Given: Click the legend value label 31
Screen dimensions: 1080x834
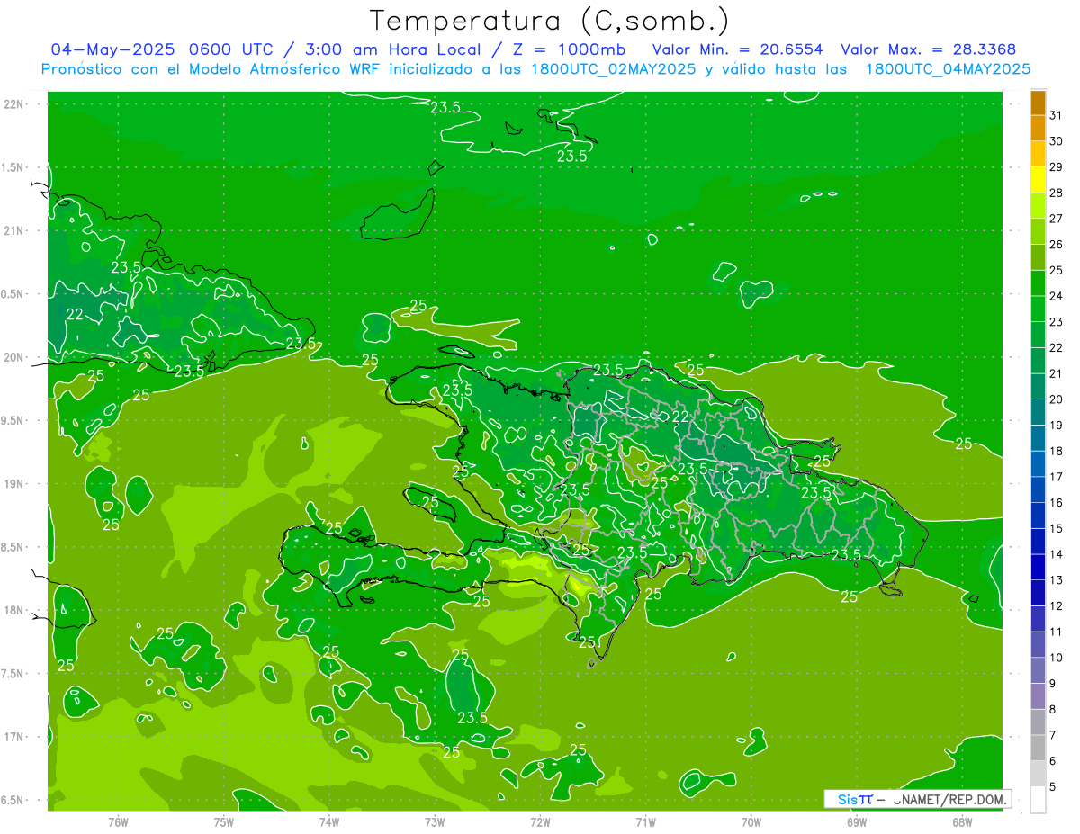Looking at the screenshot, I should (x=1057, y=115).
